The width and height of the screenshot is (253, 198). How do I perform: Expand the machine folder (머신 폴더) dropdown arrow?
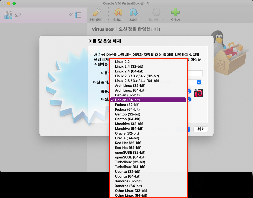[x=199, y=82]
